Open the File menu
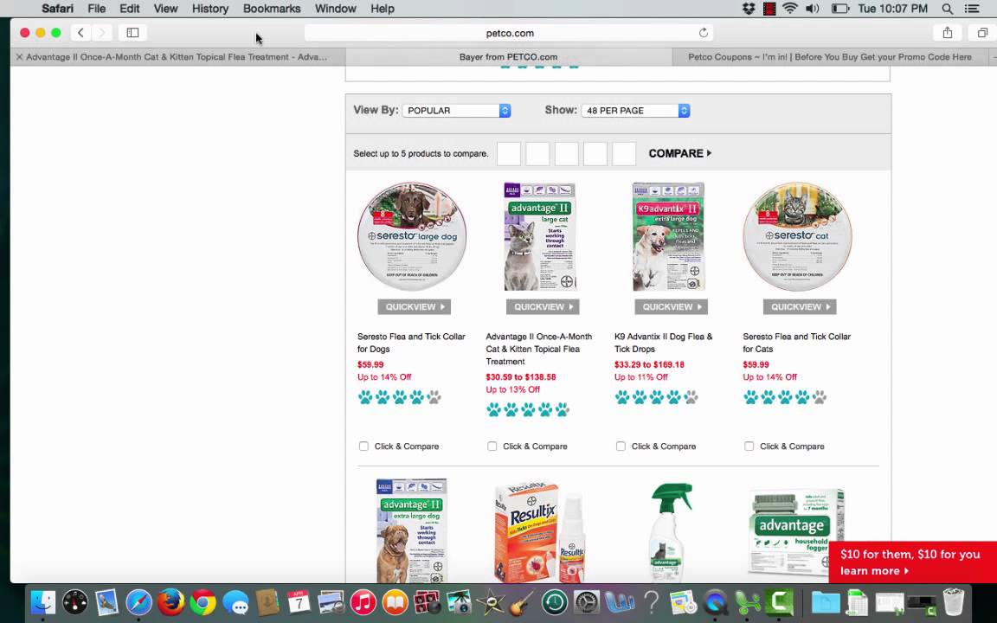 coord(97,9)
